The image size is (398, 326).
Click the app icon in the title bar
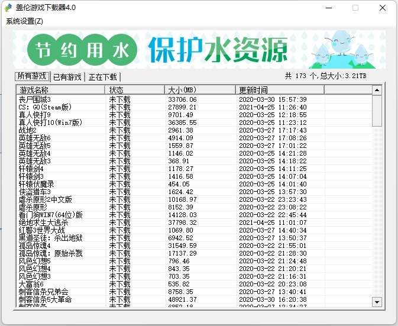[x=8, y=8]
